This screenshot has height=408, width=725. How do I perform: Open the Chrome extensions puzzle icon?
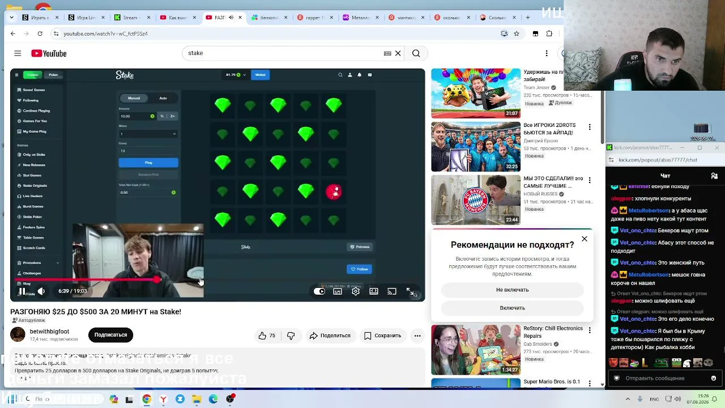pyautogui.click(x=549, y=34)
